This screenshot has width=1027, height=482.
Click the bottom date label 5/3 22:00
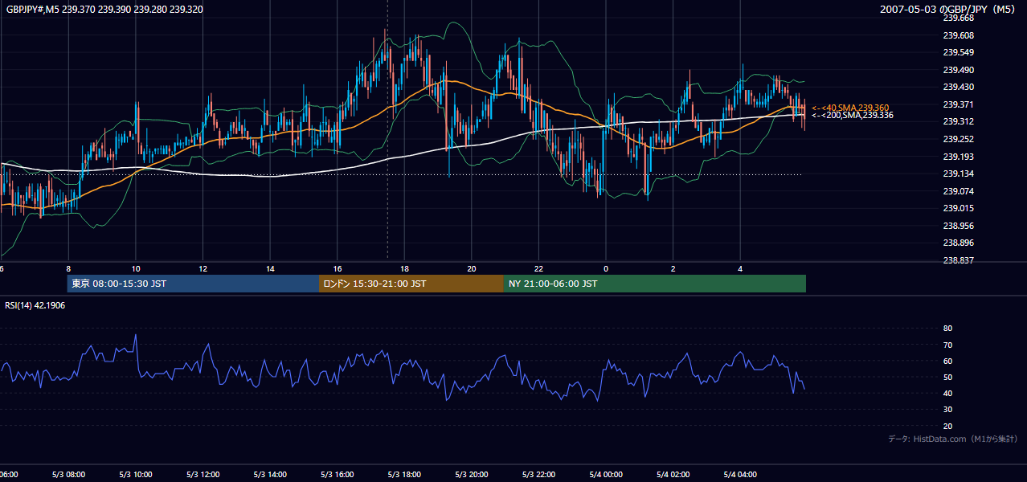tap(538, 475)
